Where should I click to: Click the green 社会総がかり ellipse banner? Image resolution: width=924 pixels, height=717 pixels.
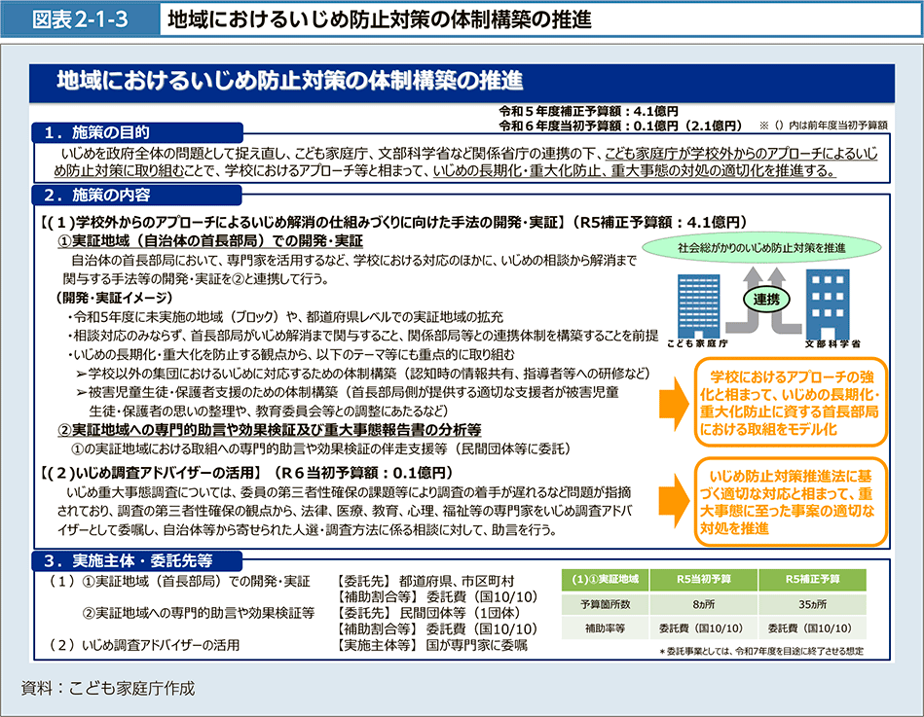coord(760,248)
